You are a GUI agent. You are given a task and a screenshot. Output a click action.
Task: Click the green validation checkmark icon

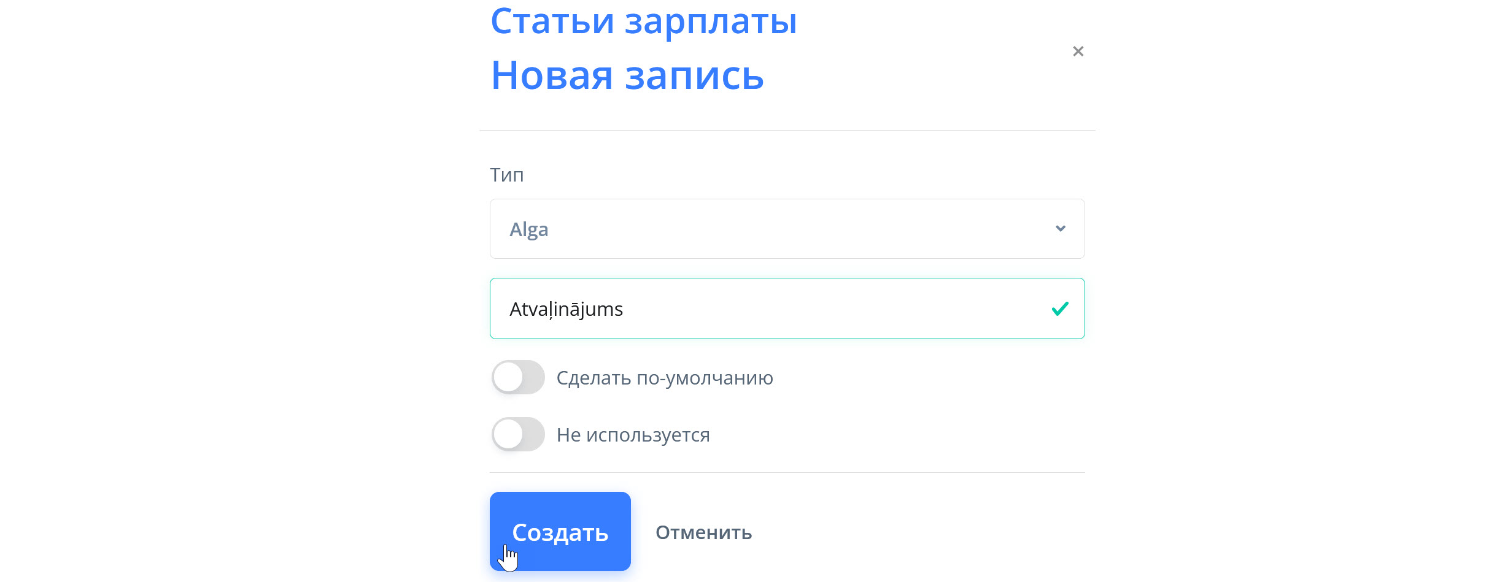1060,308
